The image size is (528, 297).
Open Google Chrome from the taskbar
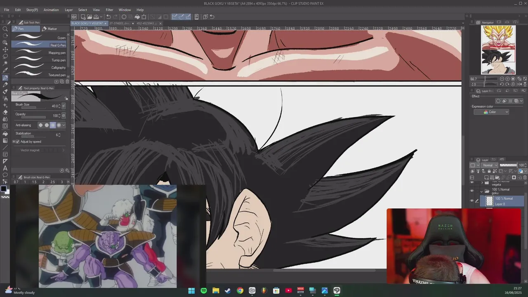click(240, 291)
